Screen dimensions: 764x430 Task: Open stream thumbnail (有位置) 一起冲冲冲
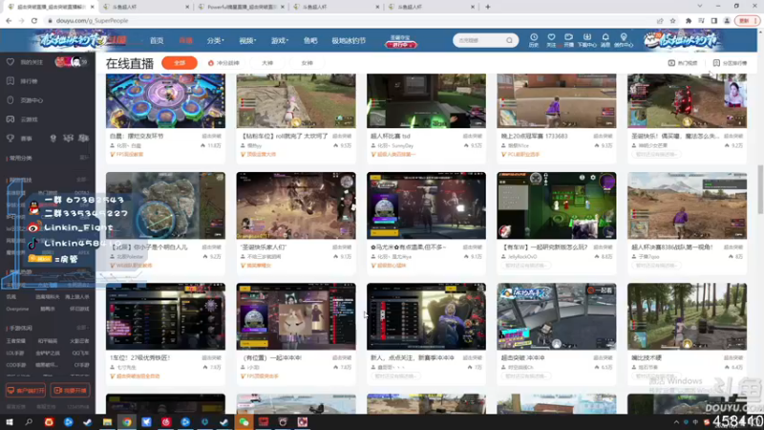tap(296, 316)
